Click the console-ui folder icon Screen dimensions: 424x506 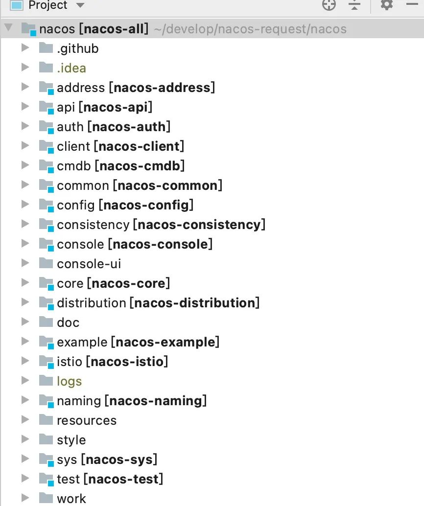46,264
